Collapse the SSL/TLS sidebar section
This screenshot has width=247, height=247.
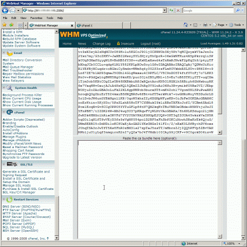pos(4,164)
